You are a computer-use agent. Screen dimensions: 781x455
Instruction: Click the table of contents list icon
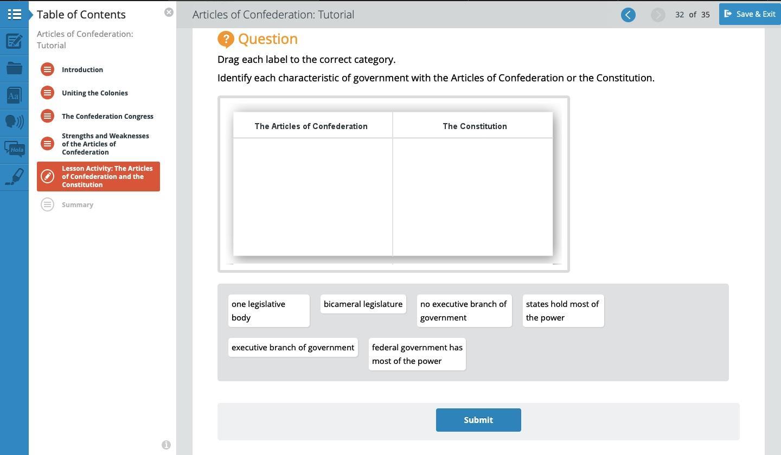click(x=14, y=14)
